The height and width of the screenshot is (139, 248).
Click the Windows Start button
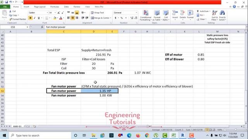4,136
